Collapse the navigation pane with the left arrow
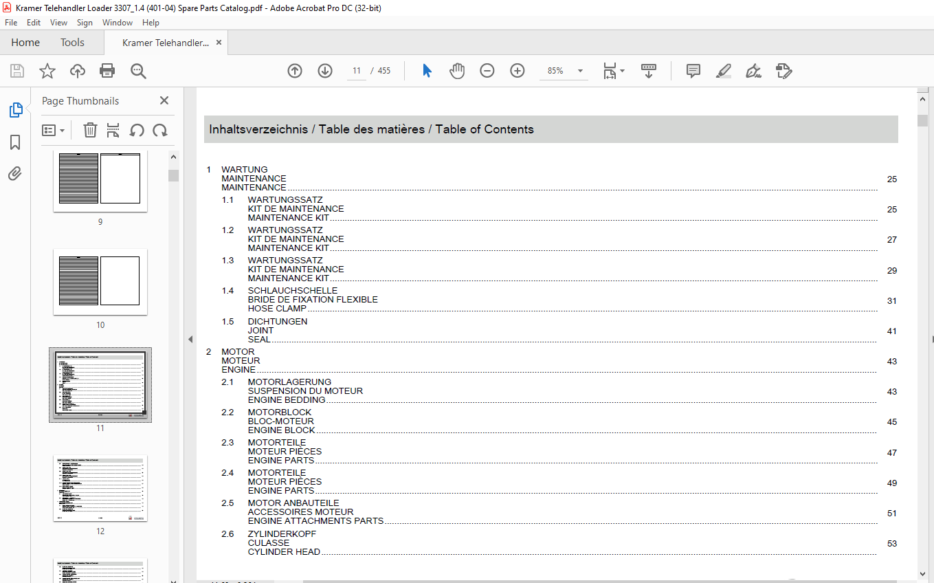This screenshot has height=583, width=934. pos(190,340)
